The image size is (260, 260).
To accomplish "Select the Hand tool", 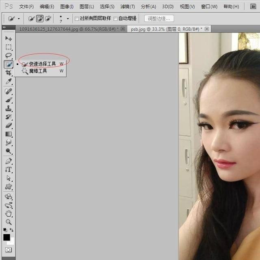I will click(8, 213).
